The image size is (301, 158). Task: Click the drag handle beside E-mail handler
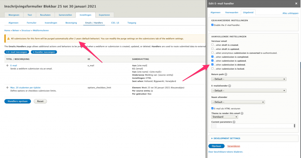pos(7,66)
